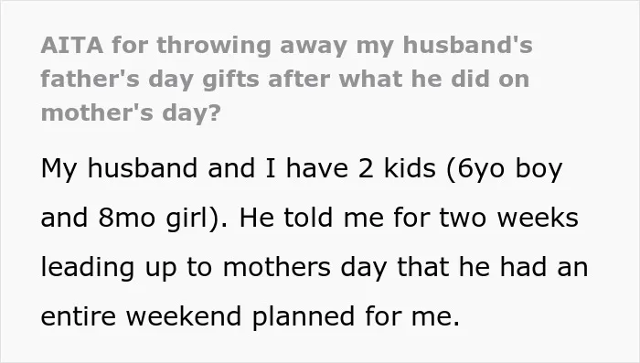640x363 pixels.
Task: Click the word "planned"
Action: coord(304,317)
